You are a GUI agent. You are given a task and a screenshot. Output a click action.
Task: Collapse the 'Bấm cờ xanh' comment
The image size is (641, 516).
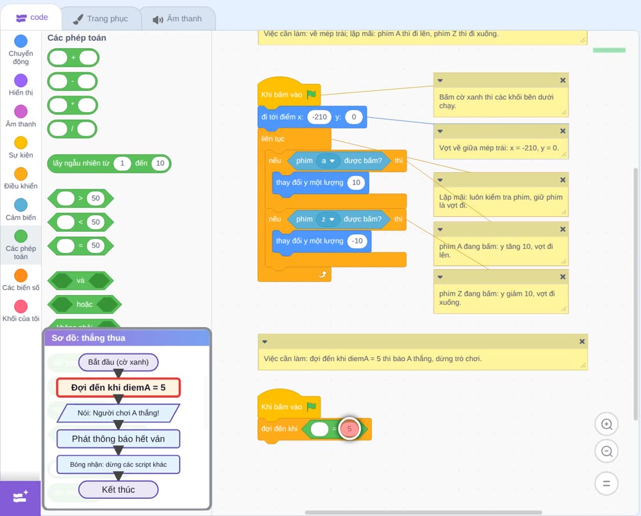(440, 81)
